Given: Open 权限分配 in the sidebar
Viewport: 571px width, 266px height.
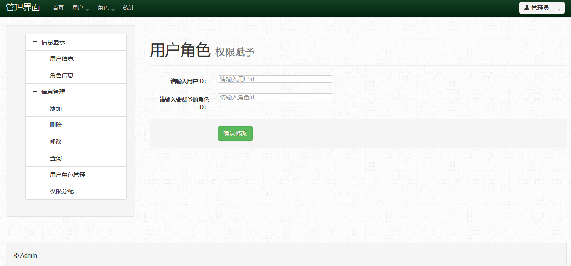Looking at the screenshot, I should pos(62,191).
